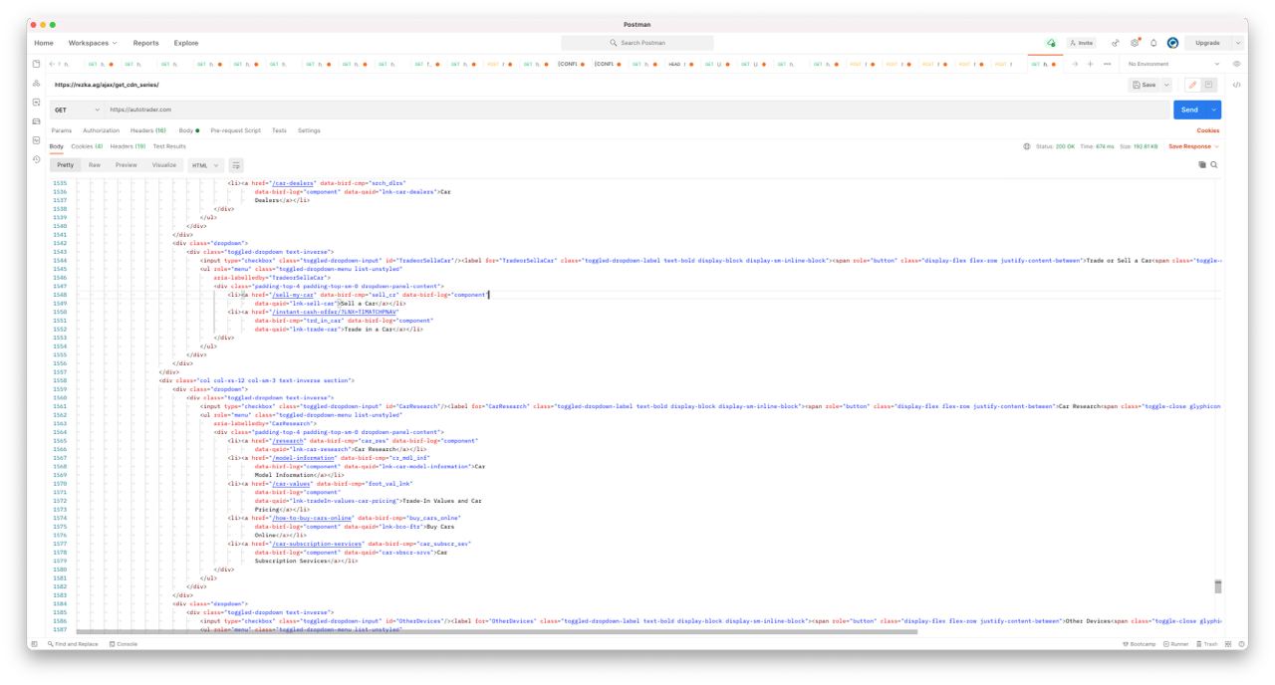
Task: Jump to the next tabs arrow
Action: tap(1075, 64)
